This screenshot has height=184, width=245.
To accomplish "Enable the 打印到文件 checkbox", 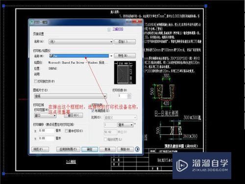I will click(35, 81).
